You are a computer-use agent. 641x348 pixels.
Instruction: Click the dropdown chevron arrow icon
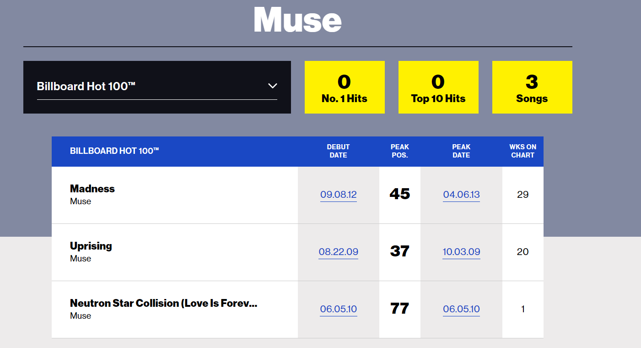pyautogui.click(x=272, y=86)
